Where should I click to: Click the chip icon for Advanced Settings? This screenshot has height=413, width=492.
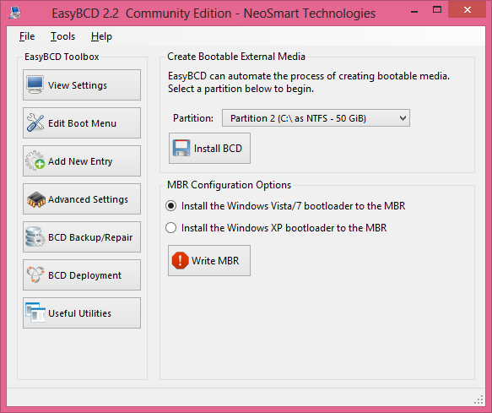(35, 199)
